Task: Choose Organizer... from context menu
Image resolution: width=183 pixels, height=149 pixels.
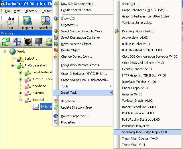Action: pos(83,25)
